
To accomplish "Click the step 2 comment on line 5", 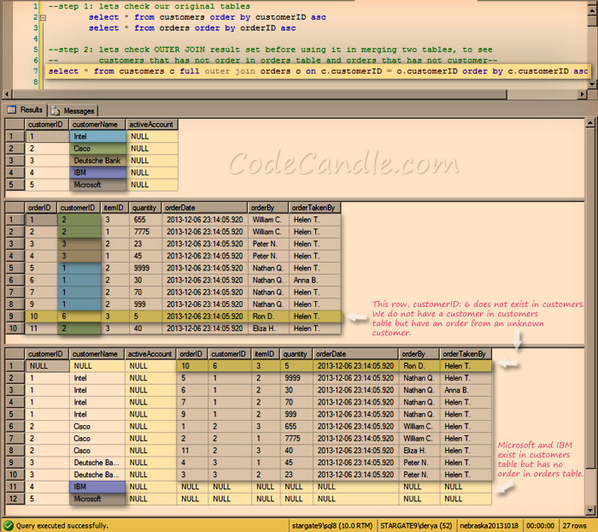I will [271, 50].
